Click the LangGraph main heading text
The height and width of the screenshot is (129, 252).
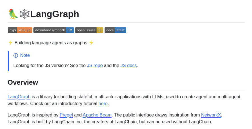click(x=55, y=14)
